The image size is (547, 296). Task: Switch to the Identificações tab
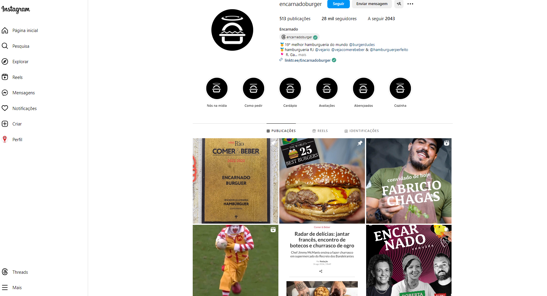362,131
